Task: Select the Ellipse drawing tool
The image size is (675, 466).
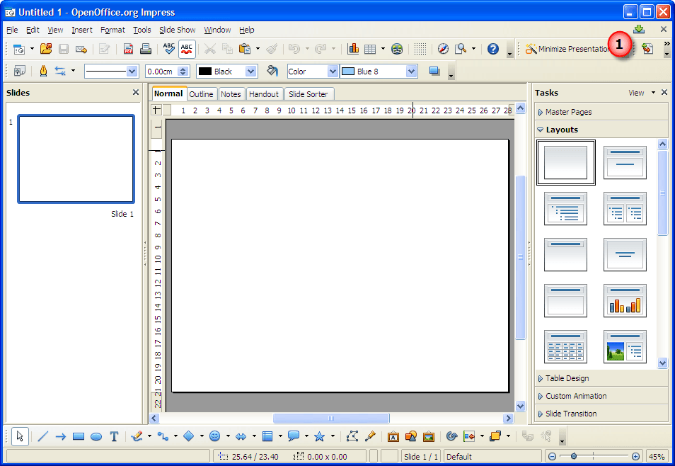Action: coord(96,437)
